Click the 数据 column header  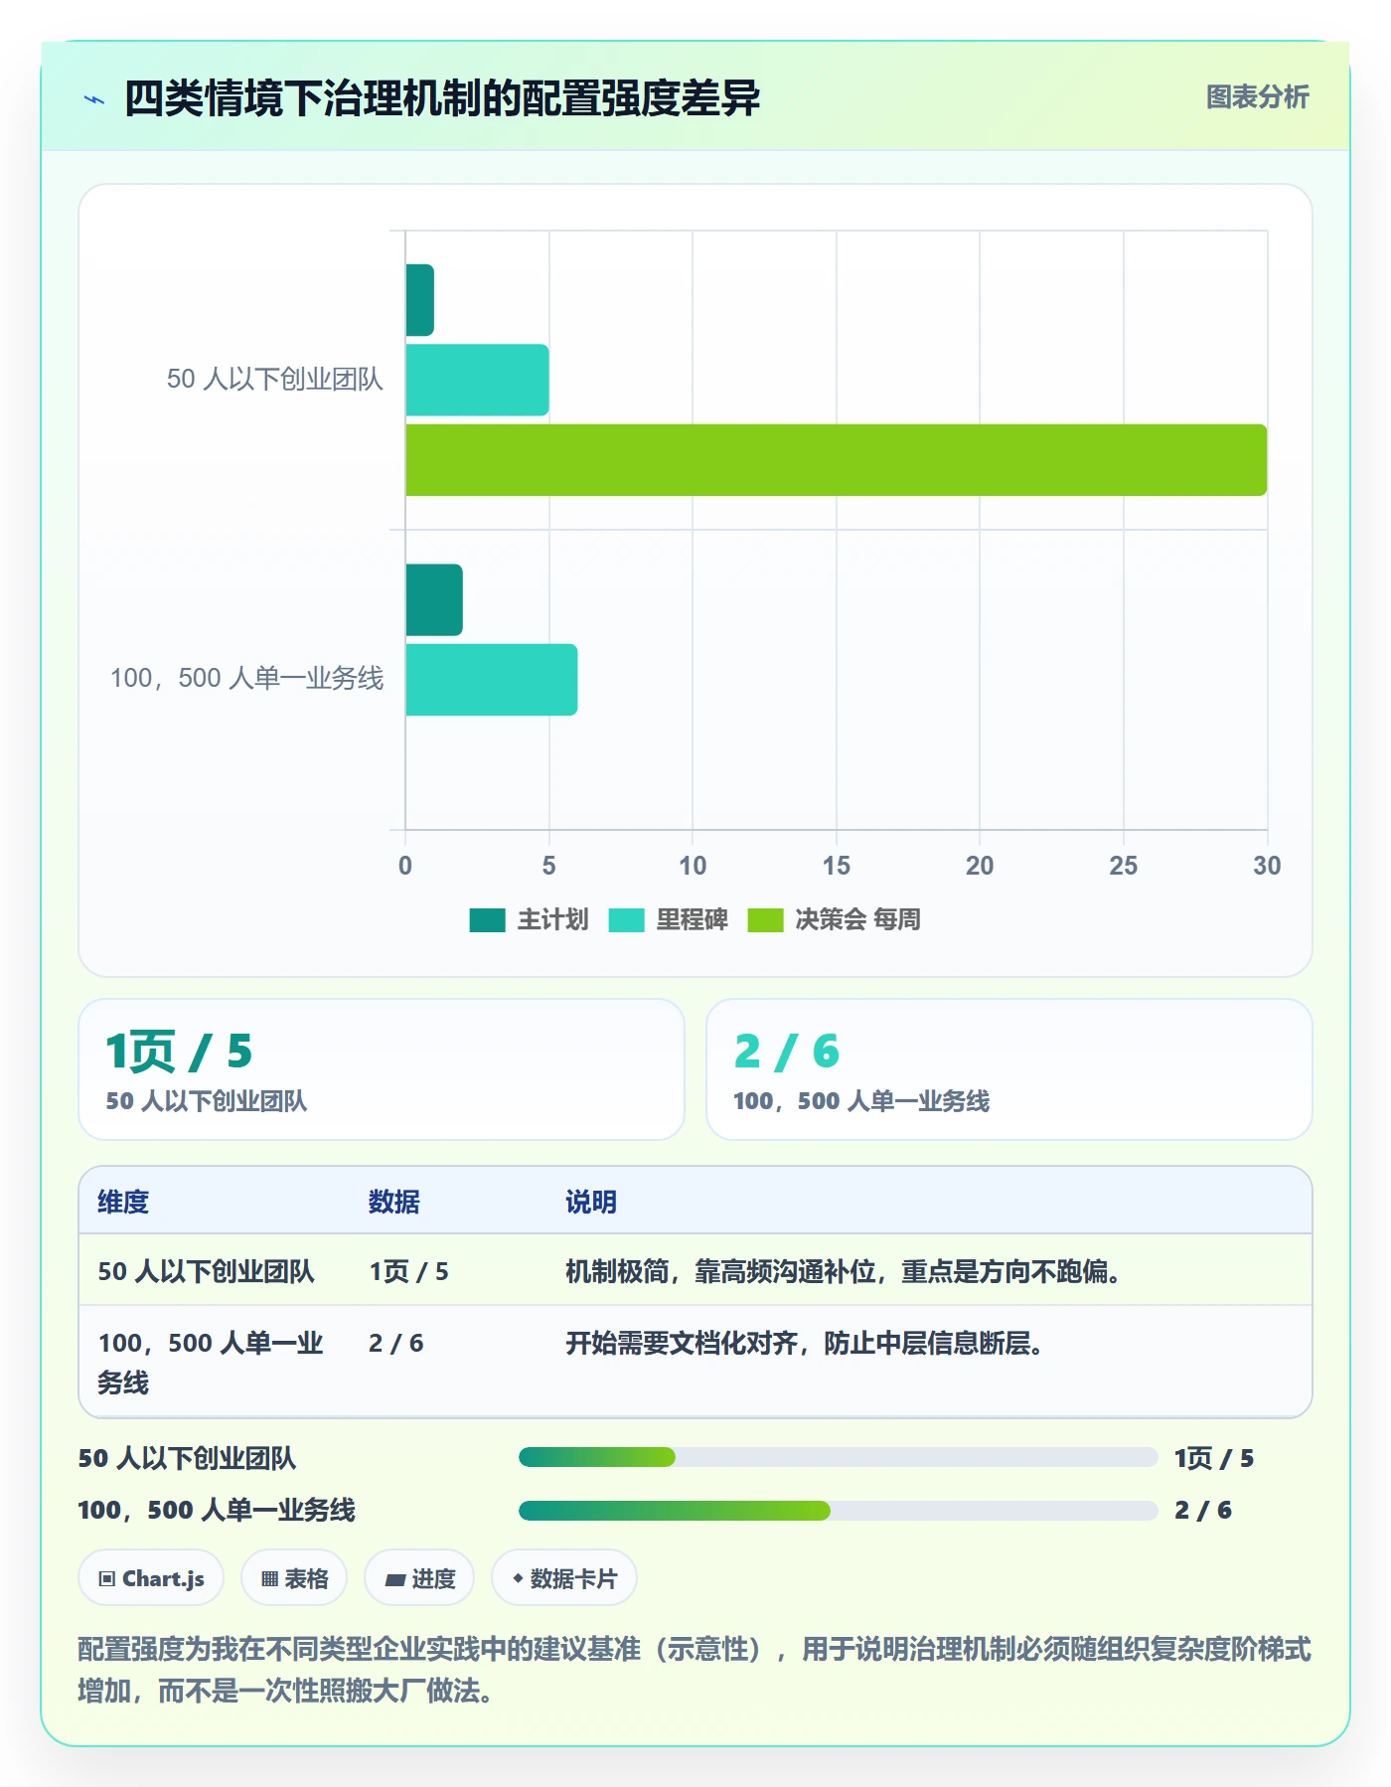[393, 1202]
